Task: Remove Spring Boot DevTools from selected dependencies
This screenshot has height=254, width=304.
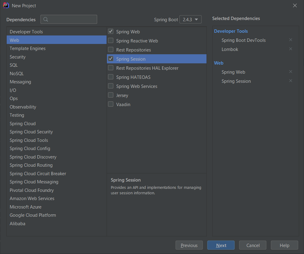Action: (x=291, y=40)
